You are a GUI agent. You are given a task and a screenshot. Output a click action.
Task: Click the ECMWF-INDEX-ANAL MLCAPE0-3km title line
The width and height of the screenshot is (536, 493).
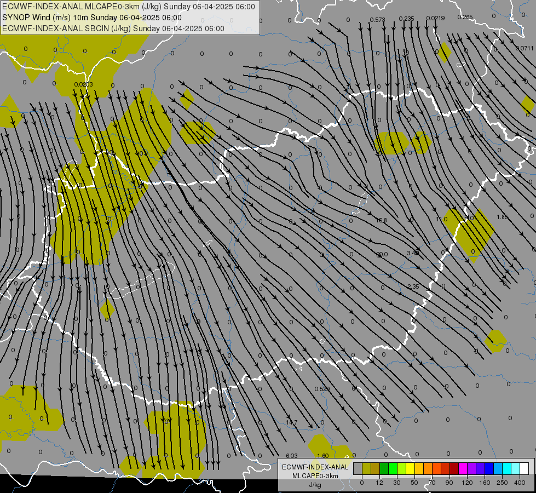[x=129, y=7]
